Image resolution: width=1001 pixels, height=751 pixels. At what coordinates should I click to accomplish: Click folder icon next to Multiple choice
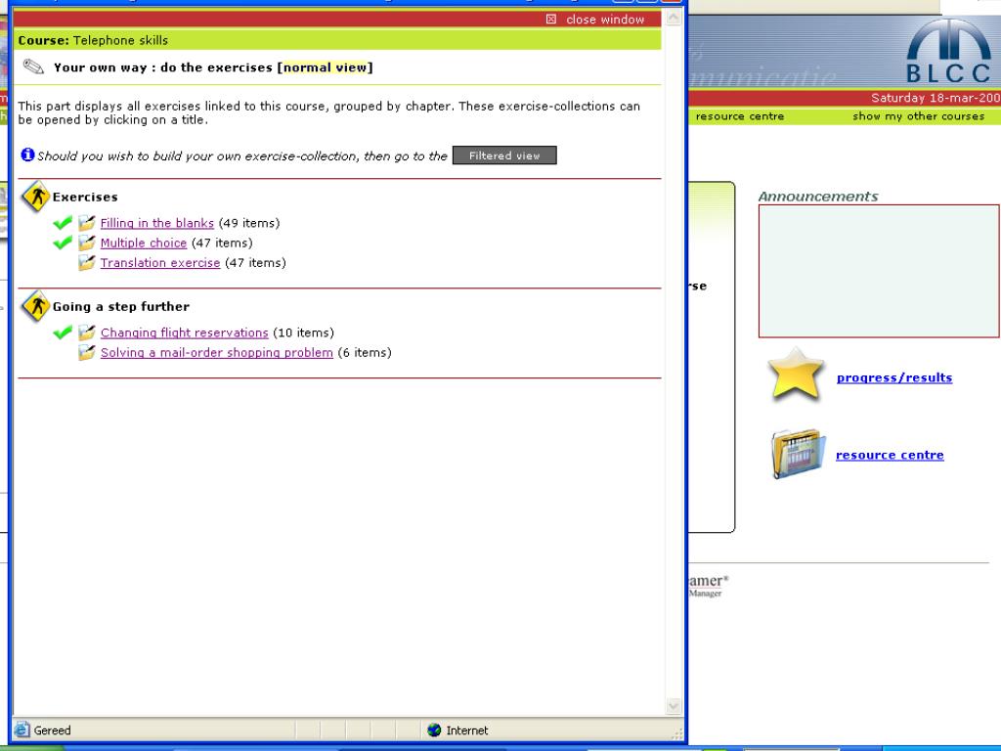[87, 243]
